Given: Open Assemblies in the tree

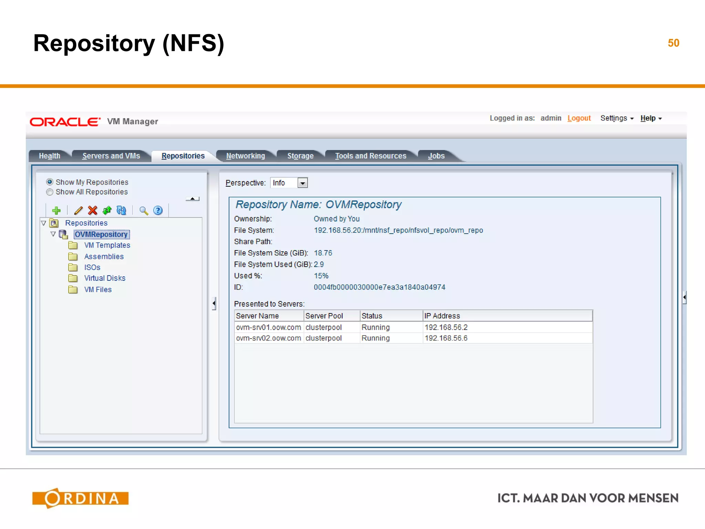Looking at the screenshot, I should tap(104, 257).
